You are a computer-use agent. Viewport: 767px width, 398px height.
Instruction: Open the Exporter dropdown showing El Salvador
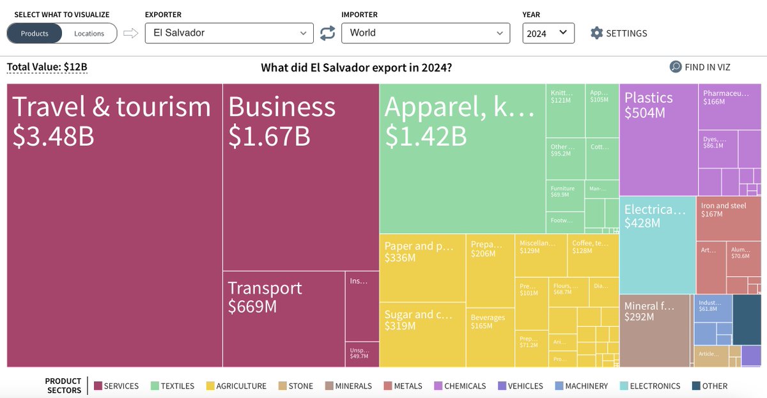[x=229, y=32]
